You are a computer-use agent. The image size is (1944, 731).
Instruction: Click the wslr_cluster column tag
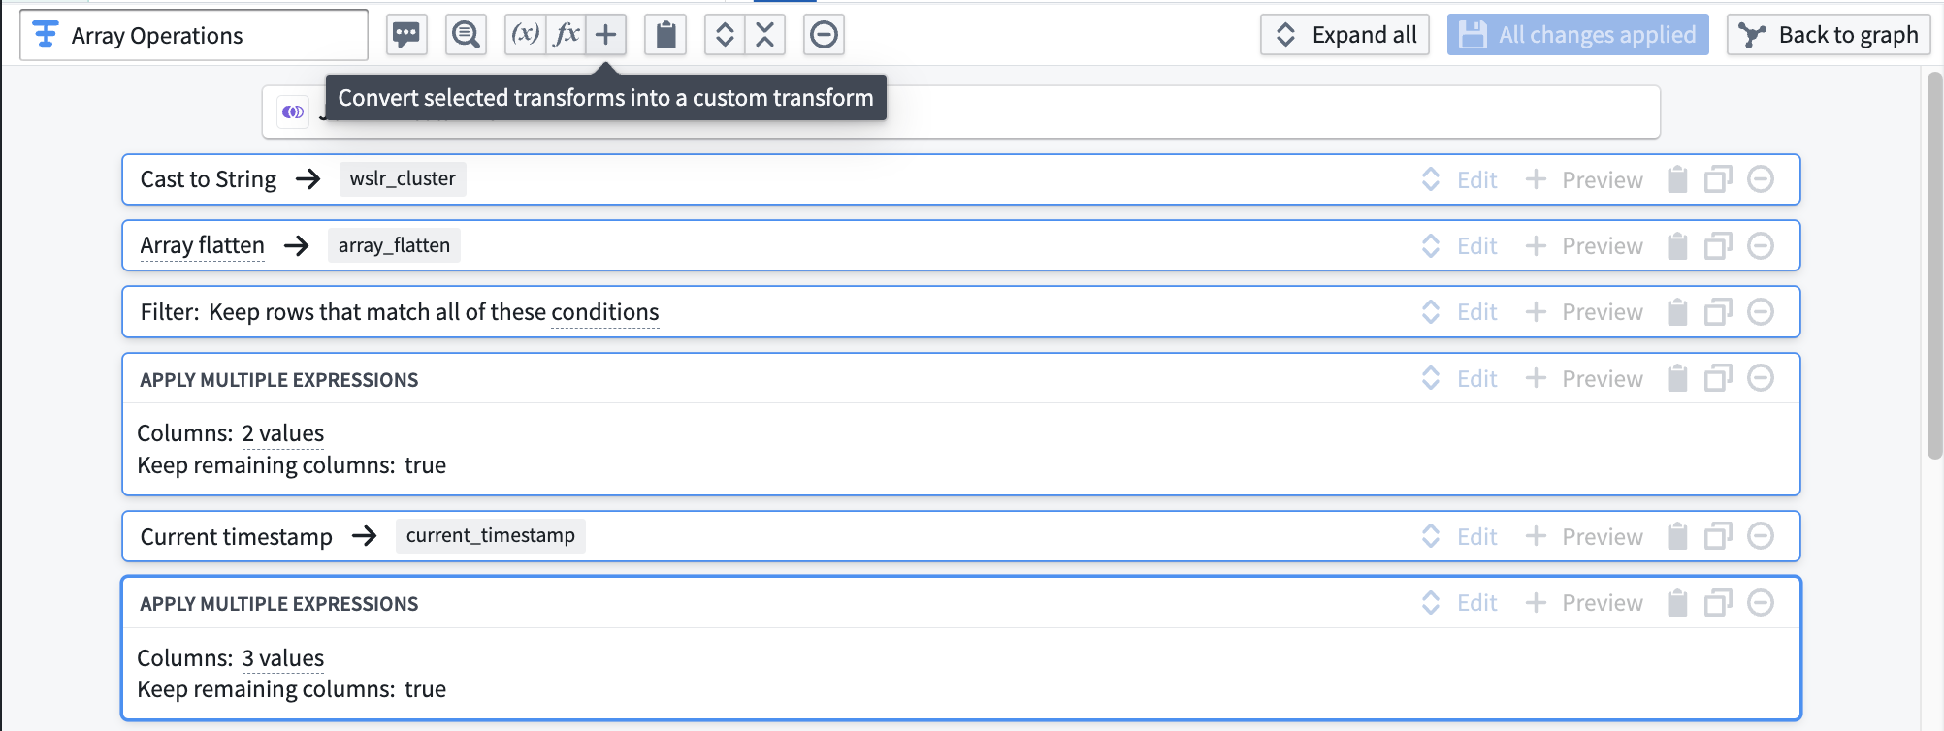(403, 179)
